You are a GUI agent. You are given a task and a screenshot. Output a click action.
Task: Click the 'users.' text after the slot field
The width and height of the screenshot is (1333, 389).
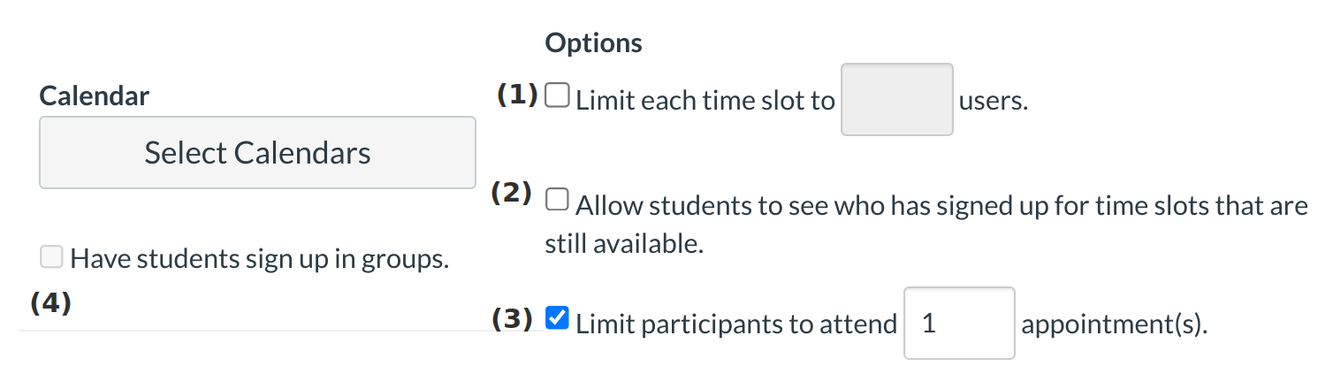994,101
